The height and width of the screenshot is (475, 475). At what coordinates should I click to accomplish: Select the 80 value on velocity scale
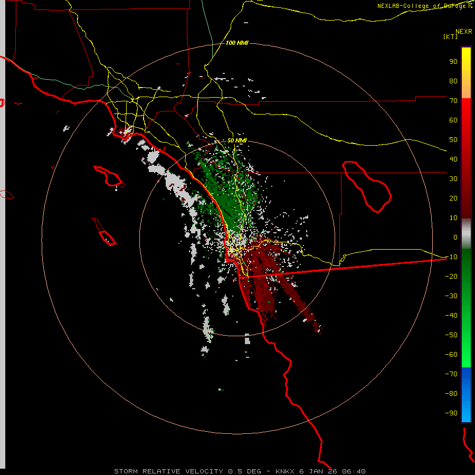[x=453, y=81]
